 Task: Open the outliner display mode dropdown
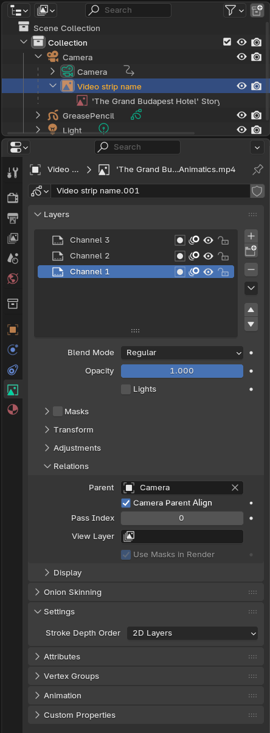coord(46,10)
